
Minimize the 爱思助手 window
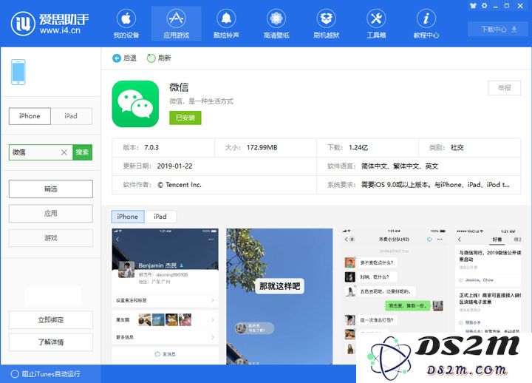coord(495,6)
